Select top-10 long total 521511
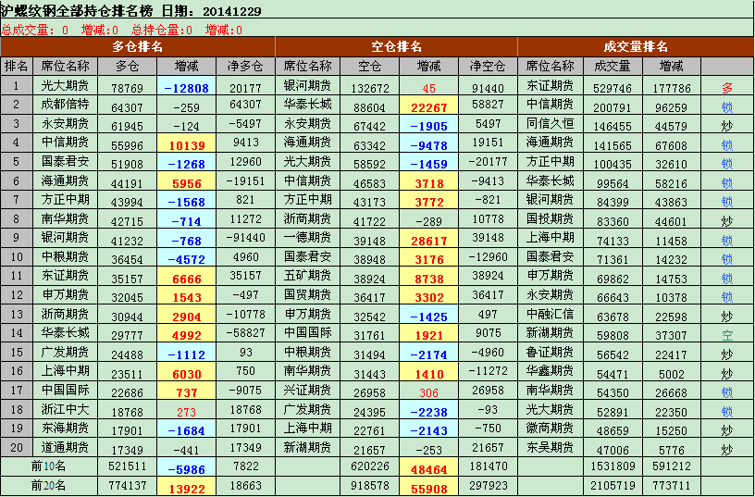 127,466
